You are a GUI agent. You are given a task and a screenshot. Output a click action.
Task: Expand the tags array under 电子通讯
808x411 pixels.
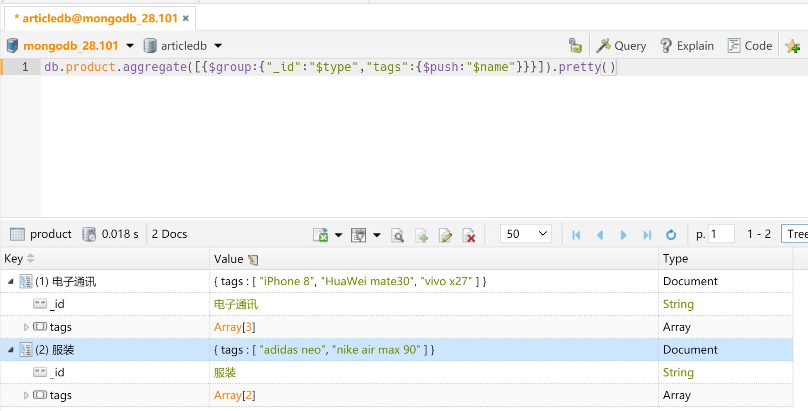click(26, 327)
